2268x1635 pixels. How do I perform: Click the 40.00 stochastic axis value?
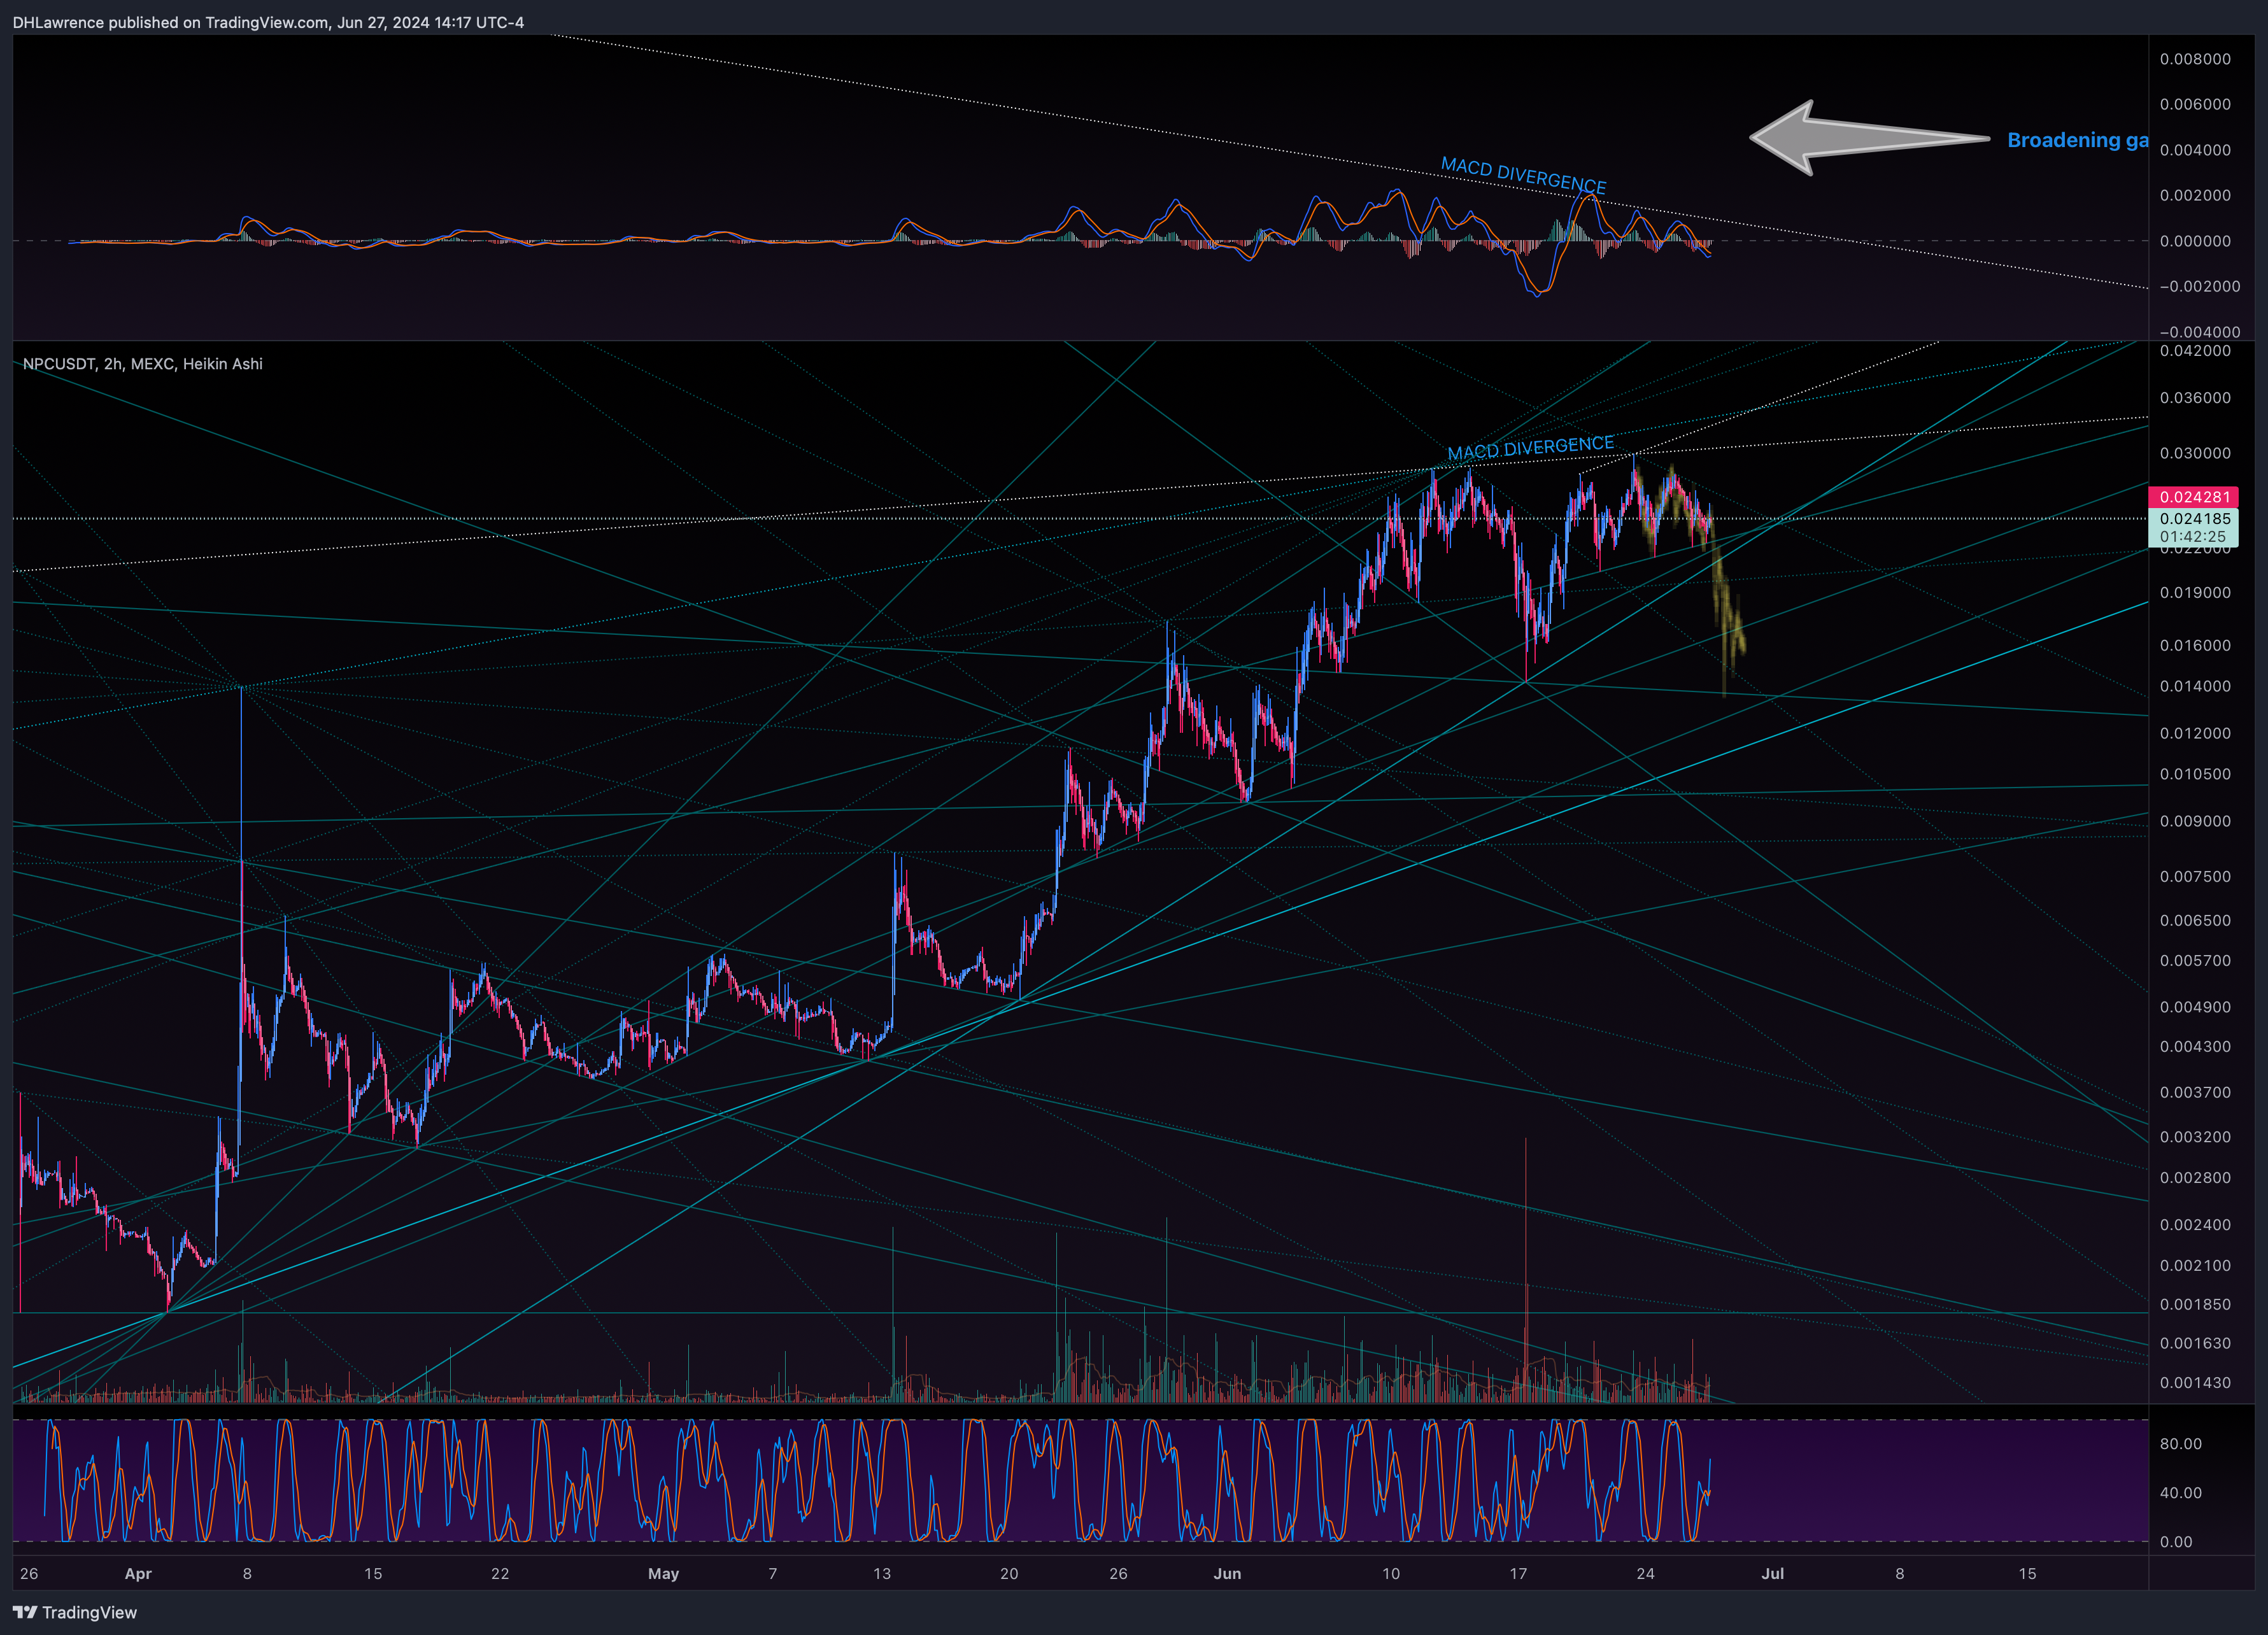[x=2181, y=1493]
